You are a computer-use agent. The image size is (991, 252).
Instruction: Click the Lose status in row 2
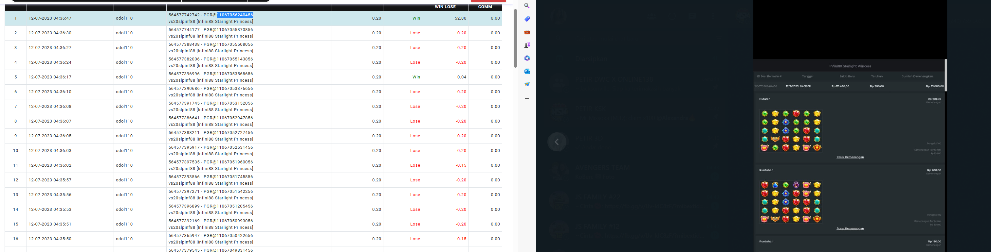[415, 33]
